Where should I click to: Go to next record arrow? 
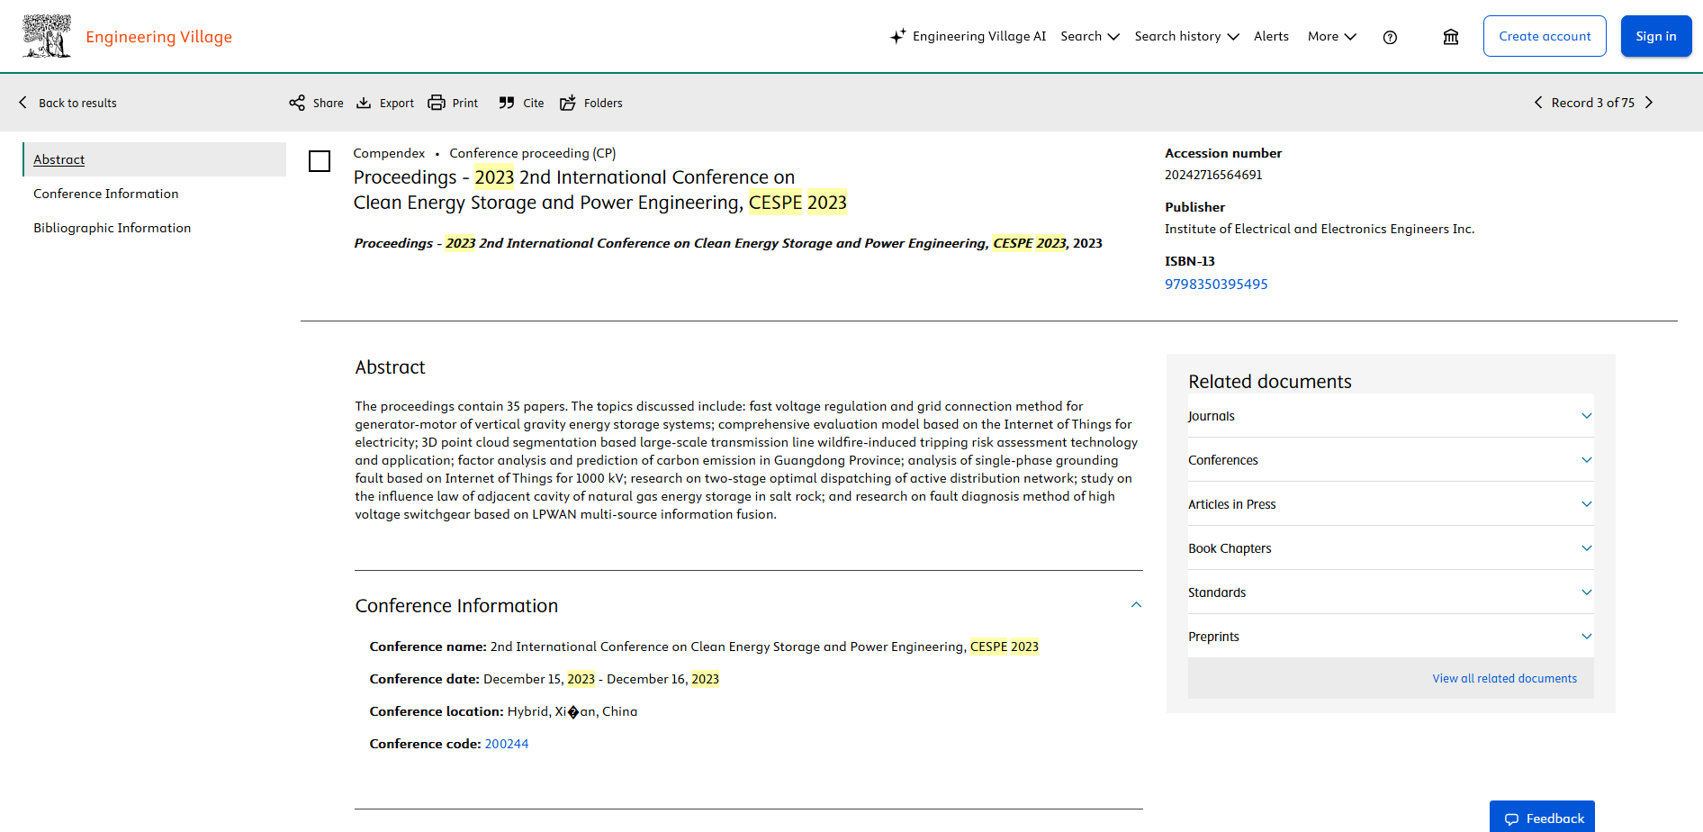point(1649,103)
